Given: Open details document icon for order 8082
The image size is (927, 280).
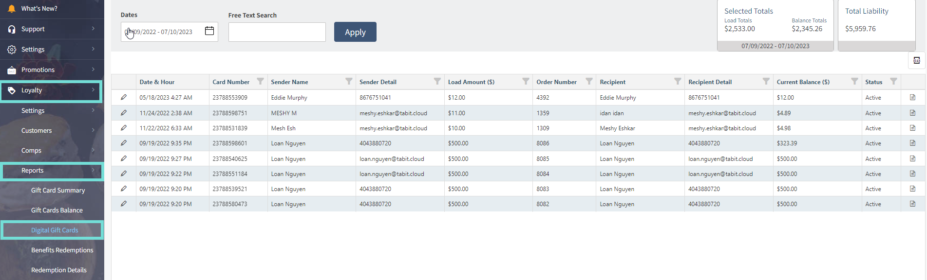Looking at the screenshot, I should tap(912, 204).
